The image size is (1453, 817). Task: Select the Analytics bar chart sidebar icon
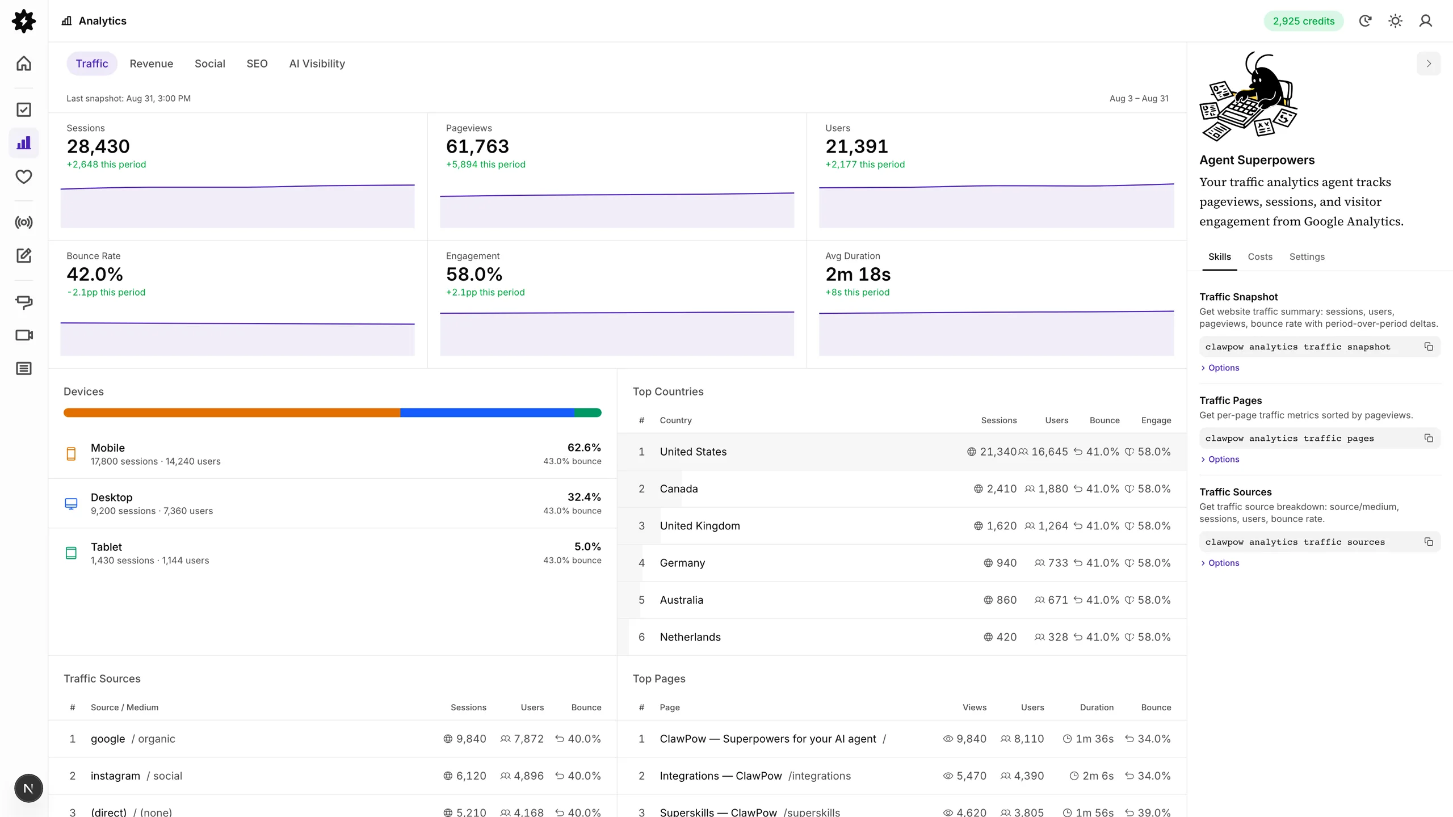click(x=24, y=143)
